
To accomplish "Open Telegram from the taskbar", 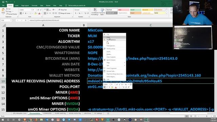I will 69,120.
